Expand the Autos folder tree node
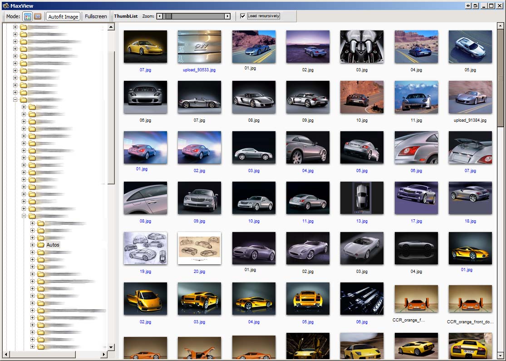This screenshot has width=506, height=361. click(x=32, y=245)
